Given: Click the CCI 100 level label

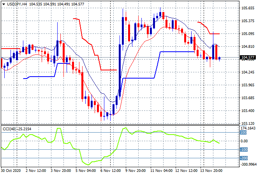Looking at the screenshot, I should click(244, 133).
